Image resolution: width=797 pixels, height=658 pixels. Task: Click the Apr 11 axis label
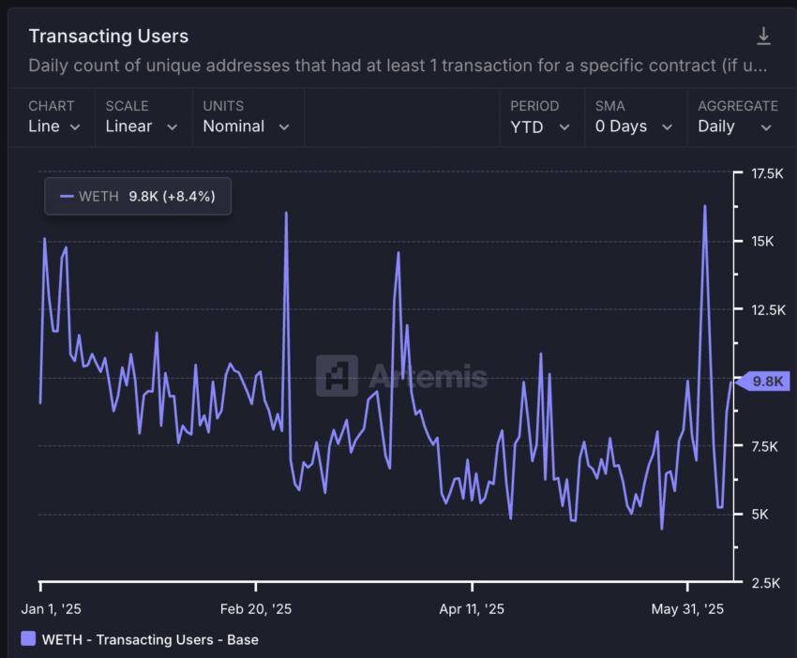coord(471,608)
